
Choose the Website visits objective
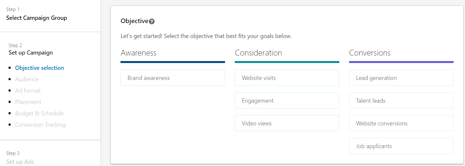287,78
